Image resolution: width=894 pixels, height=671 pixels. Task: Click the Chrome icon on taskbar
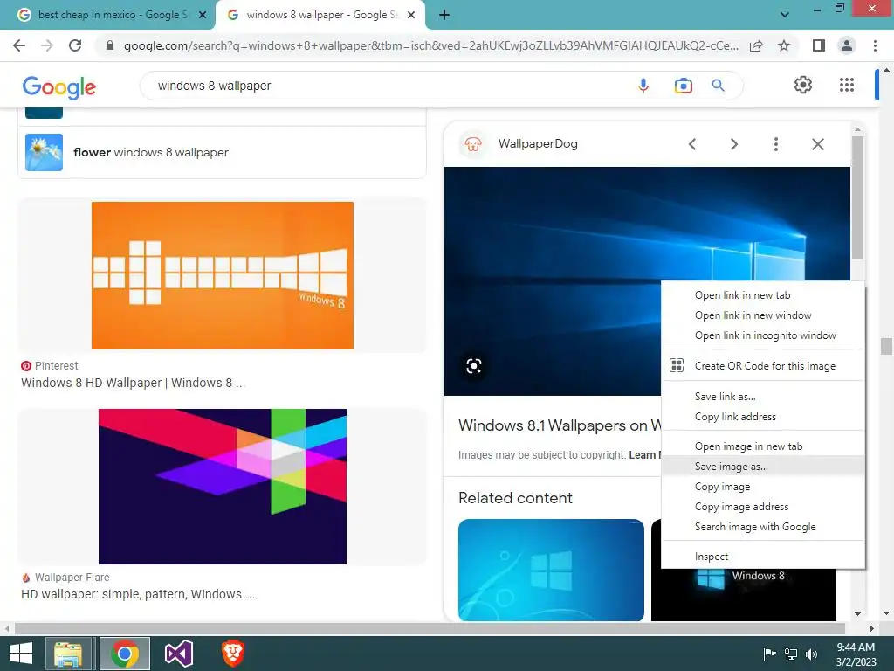[124, 654]
